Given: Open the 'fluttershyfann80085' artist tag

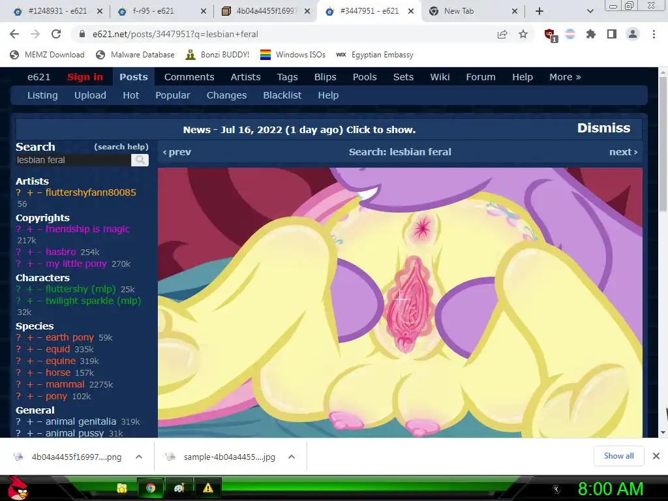Looking at the screenshot, I should 91,192.
